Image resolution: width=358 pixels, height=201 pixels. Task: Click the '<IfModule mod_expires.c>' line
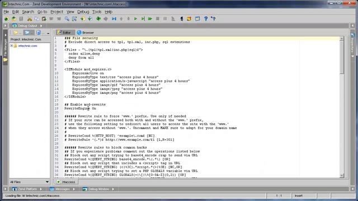(x=88, y=69)
